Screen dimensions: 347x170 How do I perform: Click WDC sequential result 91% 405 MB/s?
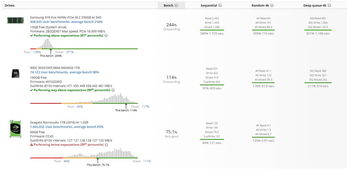pos(212,89)
